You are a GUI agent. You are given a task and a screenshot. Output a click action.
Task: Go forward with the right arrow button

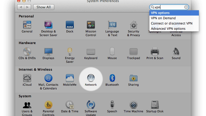(27, 7)
